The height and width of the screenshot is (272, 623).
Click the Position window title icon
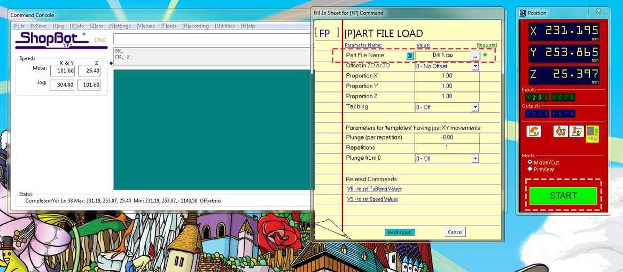click(523, 13)
